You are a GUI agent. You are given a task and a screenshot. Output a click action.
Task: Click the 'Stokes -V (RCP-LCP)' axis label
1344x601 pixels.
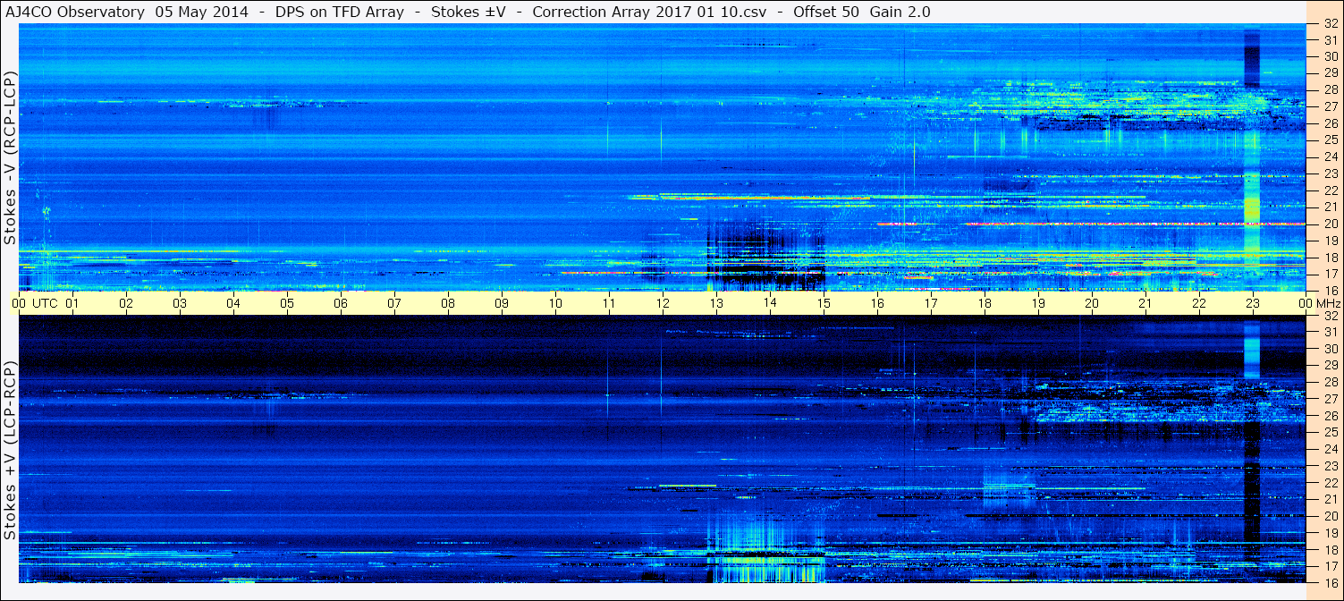pyautogui.click(x=10, y=159)
